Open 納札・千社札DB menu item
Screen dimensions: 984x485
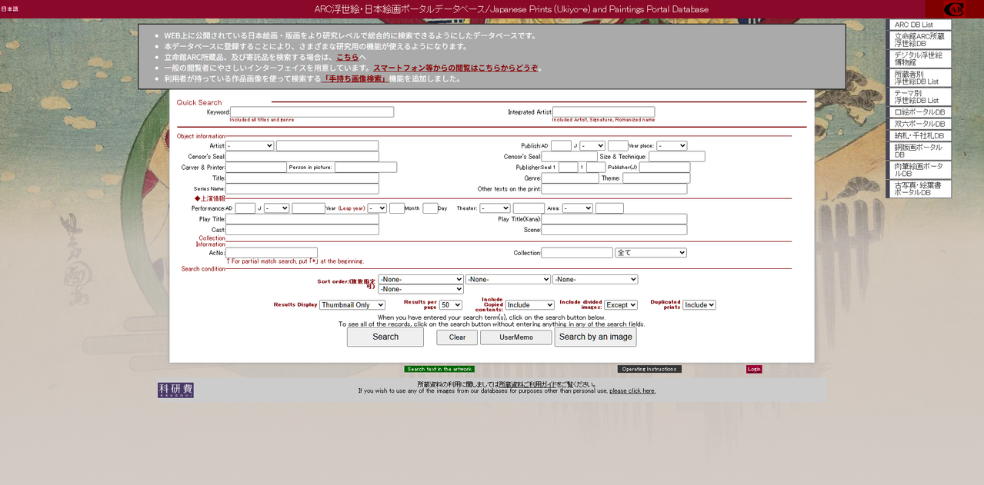click(919, 136)
